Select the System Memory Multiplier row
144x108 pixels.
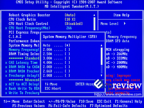(24, 45)
